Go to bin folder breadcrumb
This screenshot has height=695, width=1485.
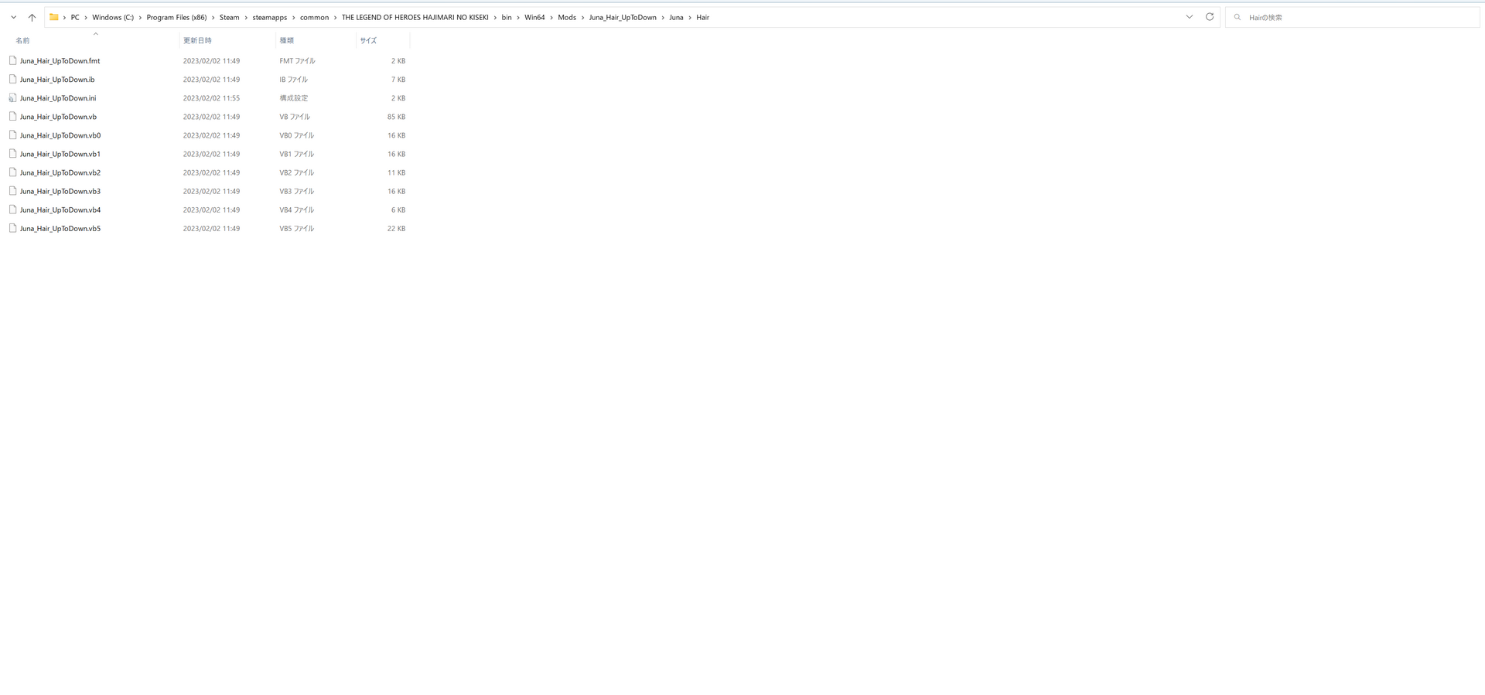point(507,17)
